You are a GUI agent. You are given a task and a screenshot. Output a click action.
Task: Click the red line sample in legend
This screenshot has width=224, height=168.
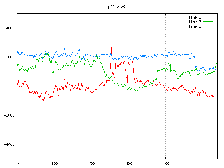click(209, 17)
